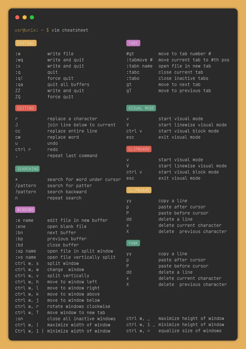The height and width of the screenshot is (349, 246).
Task: Click the yellow minimize dot in the terminal
Action: pos(25,17)
